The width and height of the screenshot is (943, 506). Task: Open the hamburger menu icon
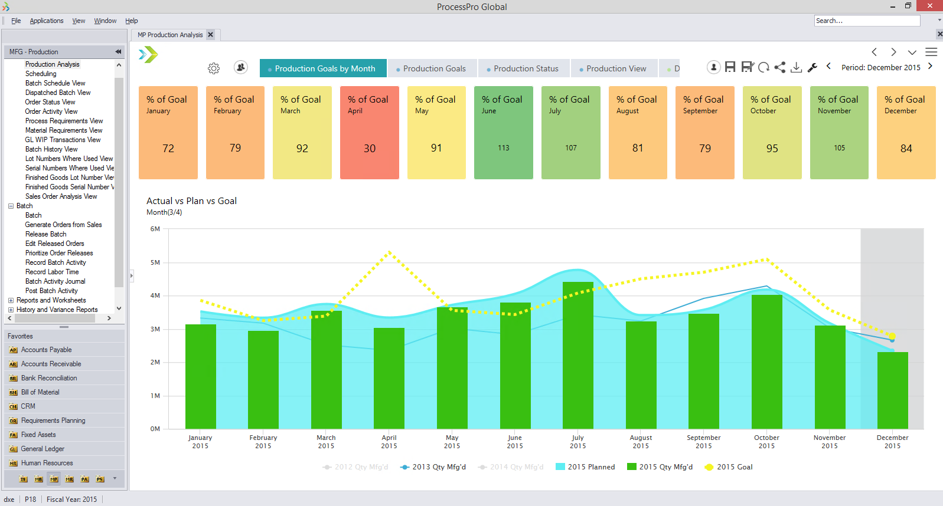(931, 52)
